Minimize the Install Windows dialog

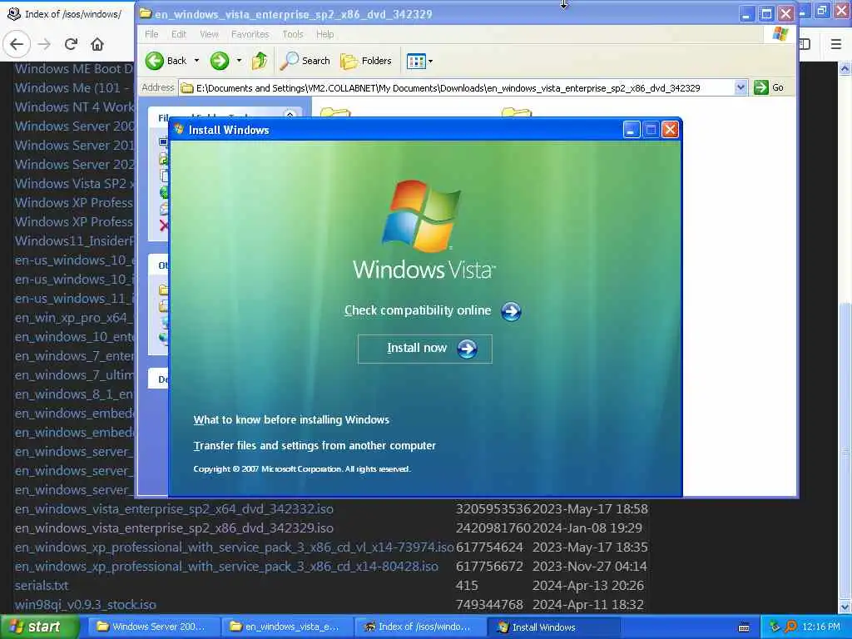click(631, 130)
